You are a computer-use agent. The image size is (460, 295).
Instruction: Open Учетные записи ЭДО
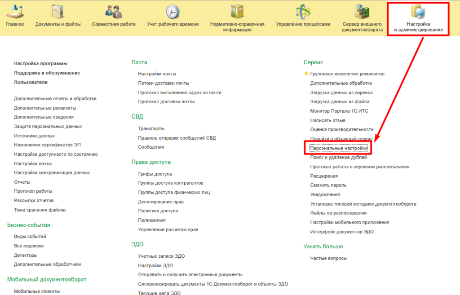[x=161, y=256]
